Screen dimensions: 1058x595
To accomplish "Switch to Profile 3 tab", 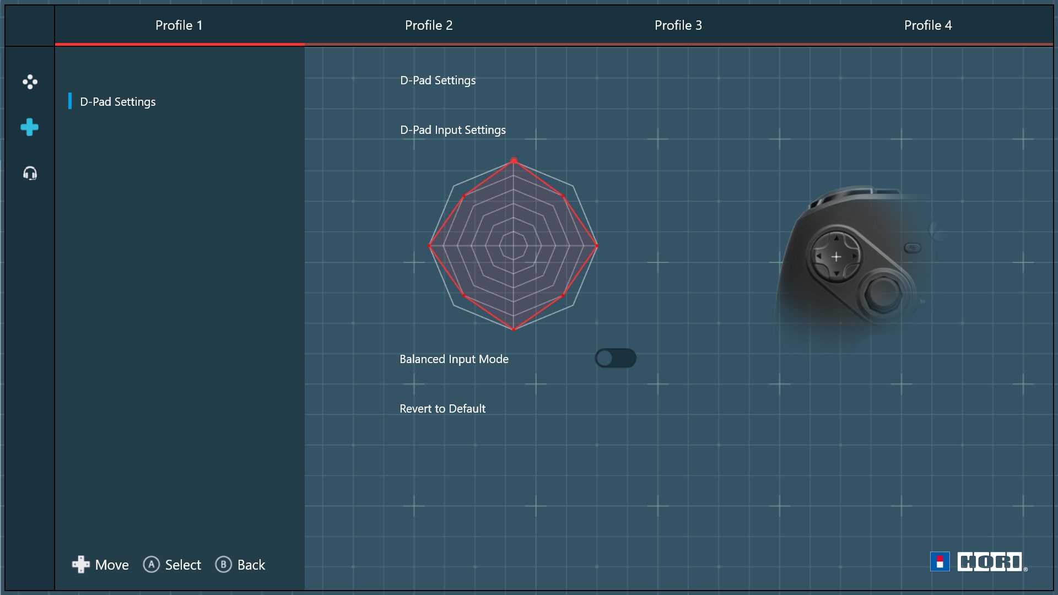I will [x=678, y=25].
